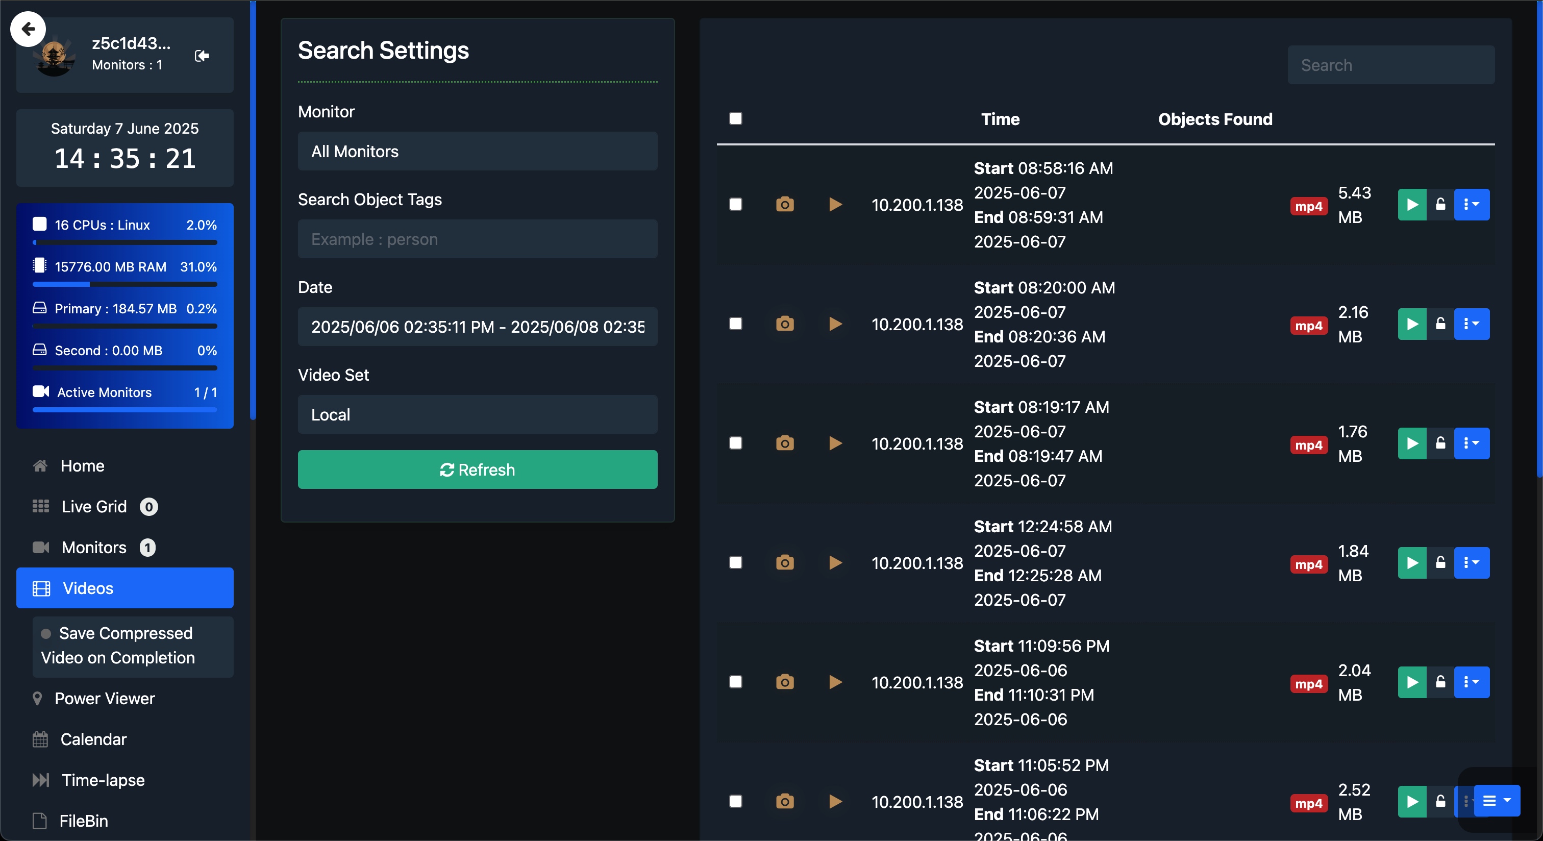The width and height of the screenshot is (1543, 841).
Task: Click orange play arrow for 08:20:00 AM video
Action: coord(835,324)
